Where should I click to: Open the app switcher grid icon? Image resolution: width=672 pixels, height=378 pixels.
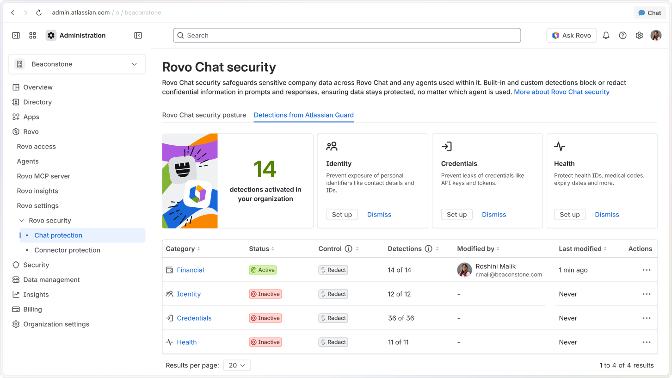click(x=32, y=36)
